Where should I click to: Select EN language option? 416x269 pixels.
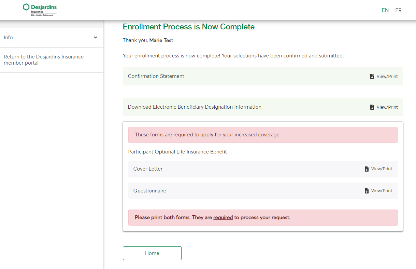tap(385, 10)
